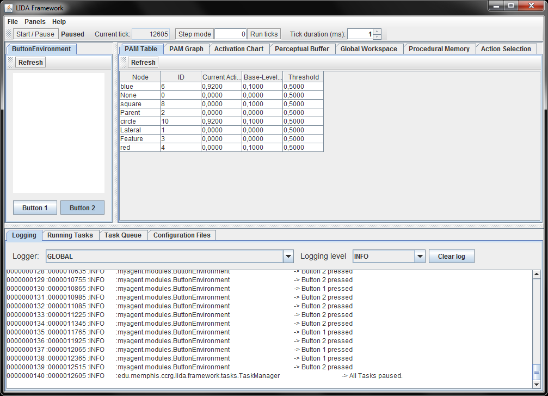Screen dimensions: 548x396
Task: Click the log scrollbar down arrow
Action: pyautogui.click(x=537, y=385)
